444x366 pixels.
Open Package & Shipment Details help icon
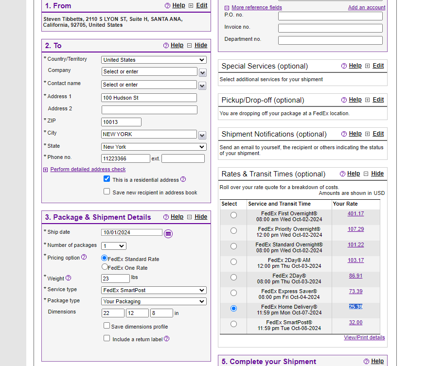166,217
